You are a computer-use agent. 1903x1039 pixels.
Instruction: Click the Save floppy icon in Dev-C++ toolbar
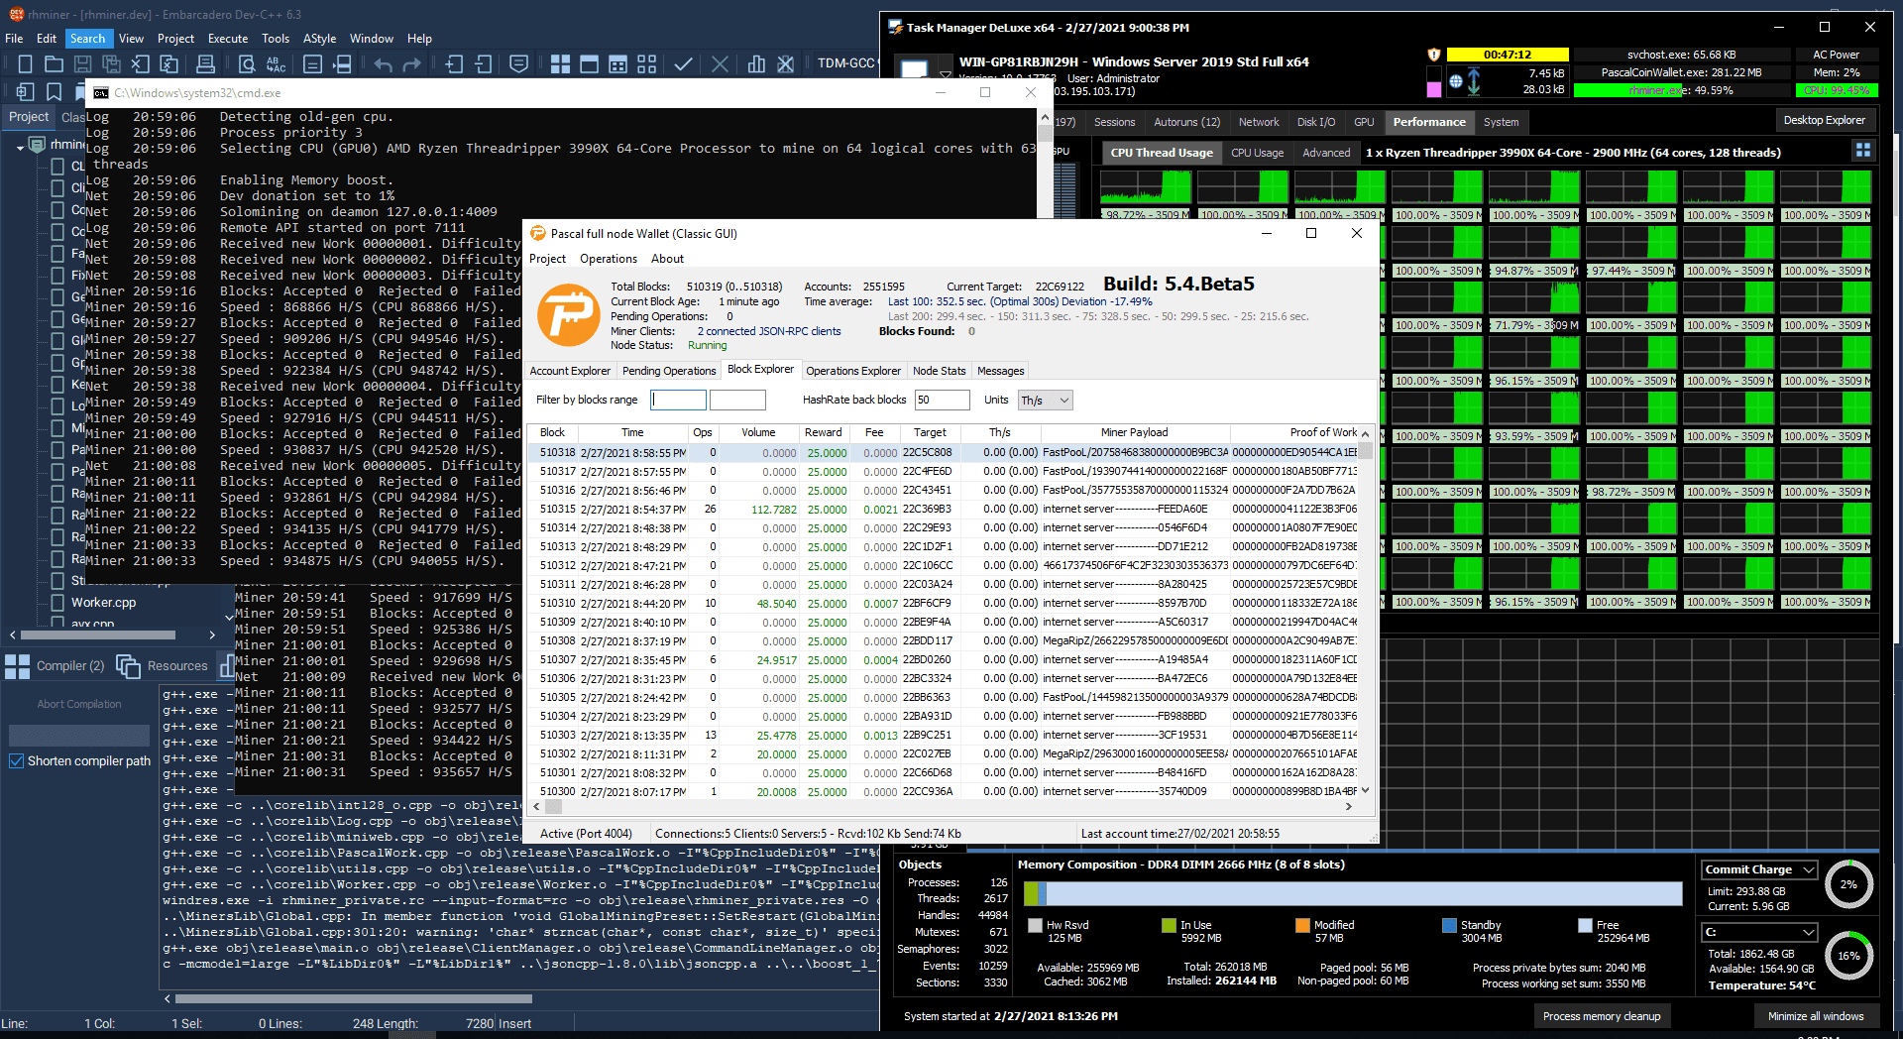point(82,64)
